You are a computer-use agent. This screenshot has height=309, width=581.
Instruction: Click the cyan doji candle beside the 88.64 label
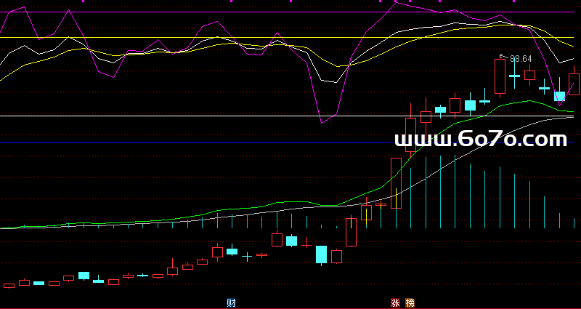514,76
